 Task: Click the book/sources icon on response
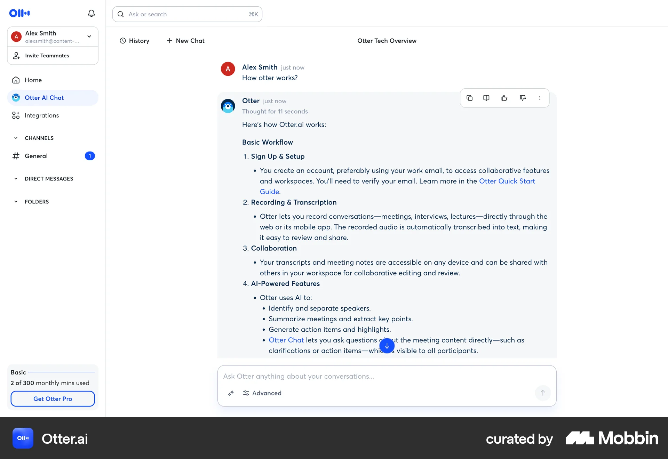pos(486,98)
